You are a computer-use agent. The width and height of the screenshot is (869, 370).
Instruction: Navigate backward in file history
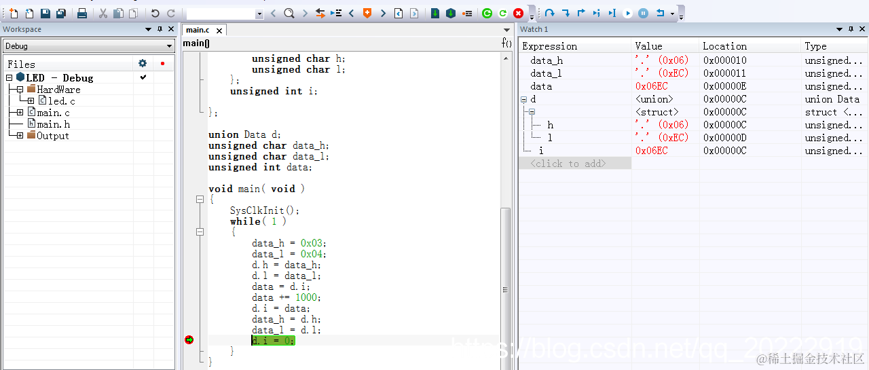399,14
